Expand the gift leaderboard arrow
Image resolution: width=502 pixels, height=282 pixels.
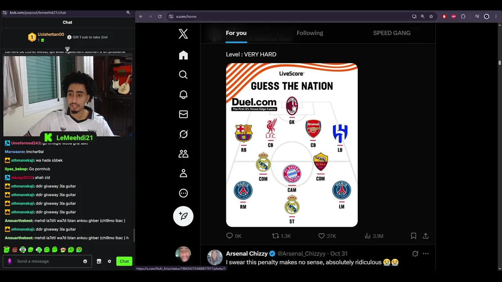[x=67, y=49]
